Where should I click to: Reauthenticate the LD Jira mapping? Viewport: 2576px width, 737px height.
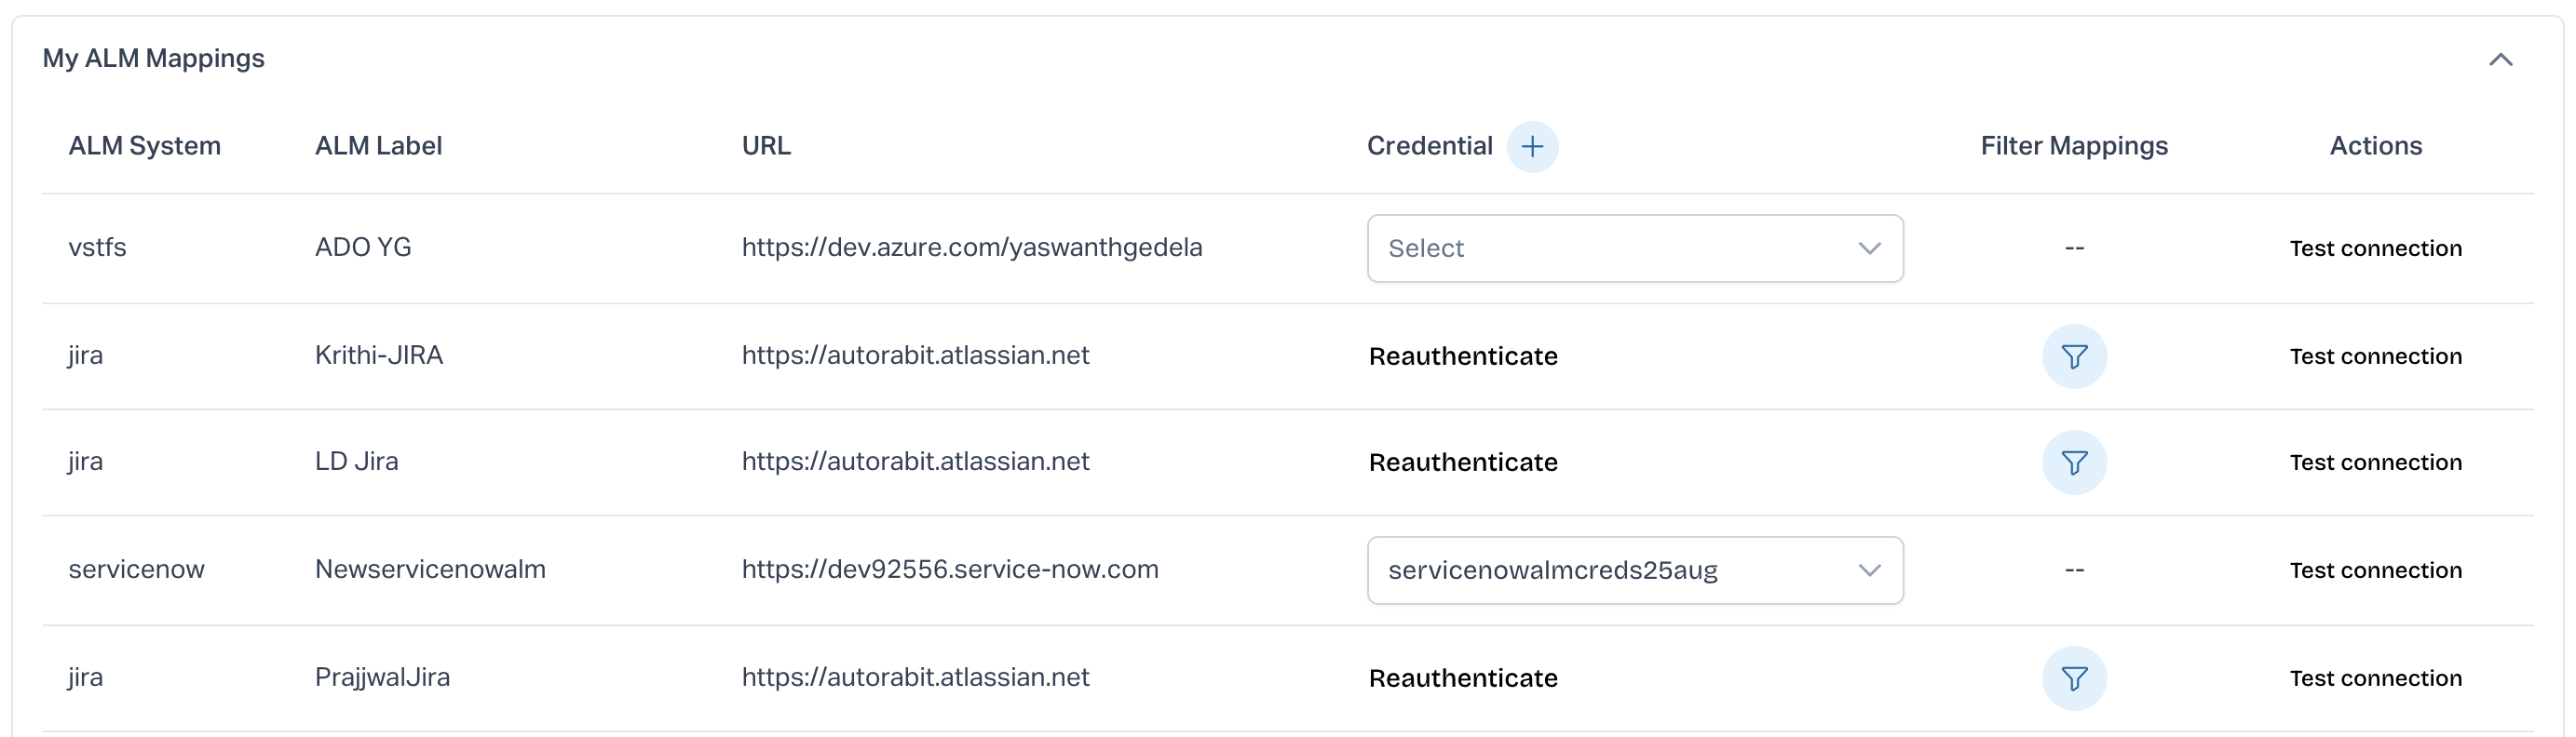pyautogui.click(x=1462, y=462)
